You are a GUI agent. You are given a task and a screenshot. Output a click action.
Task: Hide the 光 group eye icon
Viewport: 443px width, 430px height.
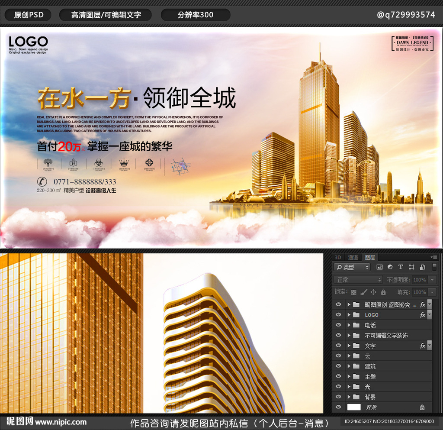click(338, 386)
